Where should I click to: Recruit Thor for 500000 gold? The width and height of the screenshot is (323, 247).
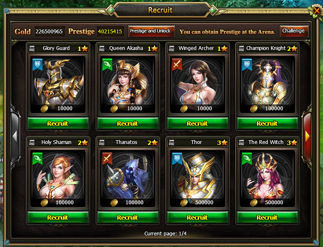pos(197,217)
